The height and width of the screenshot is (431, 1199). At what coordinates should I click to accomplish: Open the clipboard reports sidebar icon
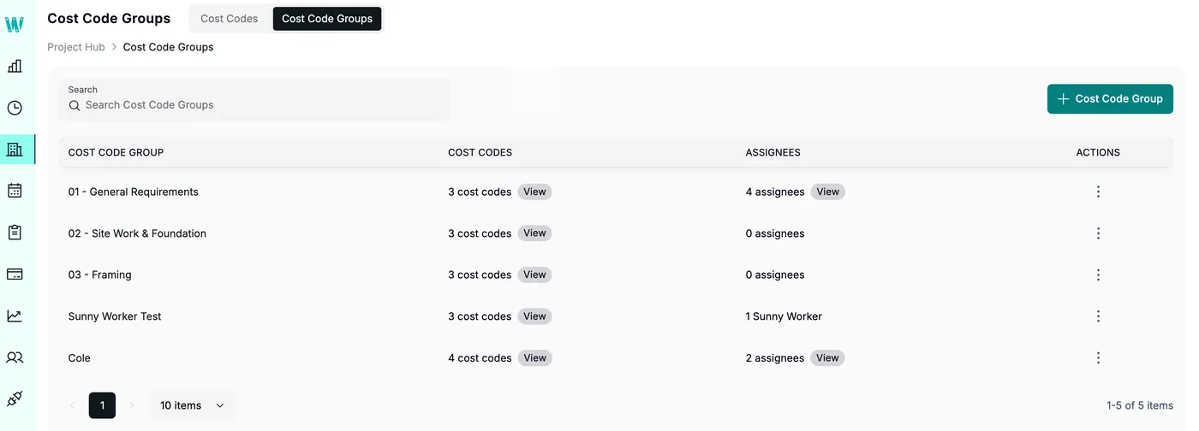[15, 233]
